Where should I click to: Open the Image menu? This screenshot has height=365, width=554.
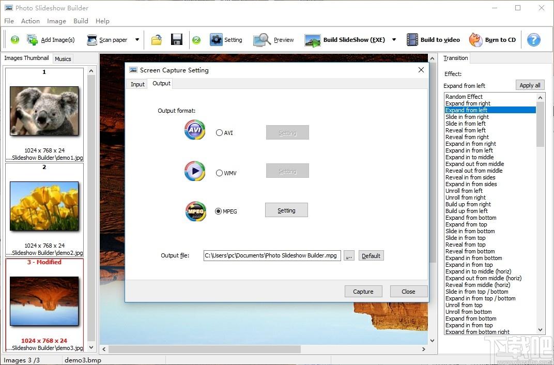tap(56, 21)
